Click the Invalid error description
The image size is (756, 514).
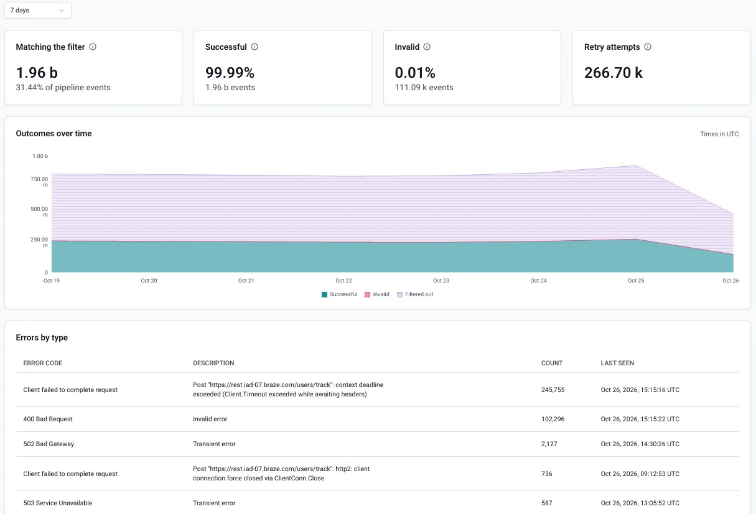pos(210,419)
